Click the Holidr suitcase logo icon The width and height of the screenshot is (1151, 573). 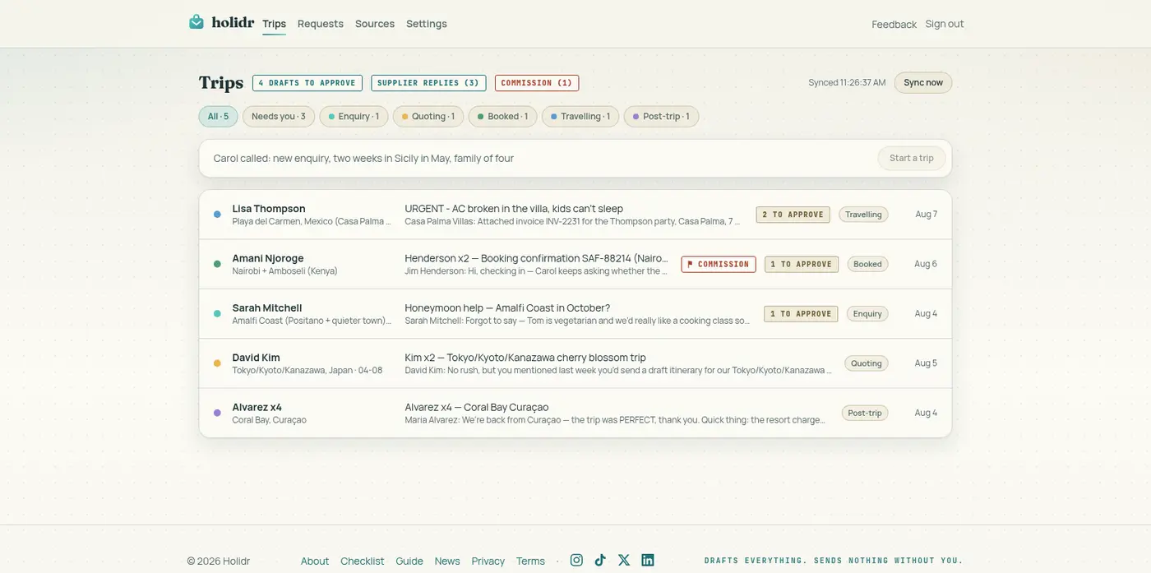[196, 22]
